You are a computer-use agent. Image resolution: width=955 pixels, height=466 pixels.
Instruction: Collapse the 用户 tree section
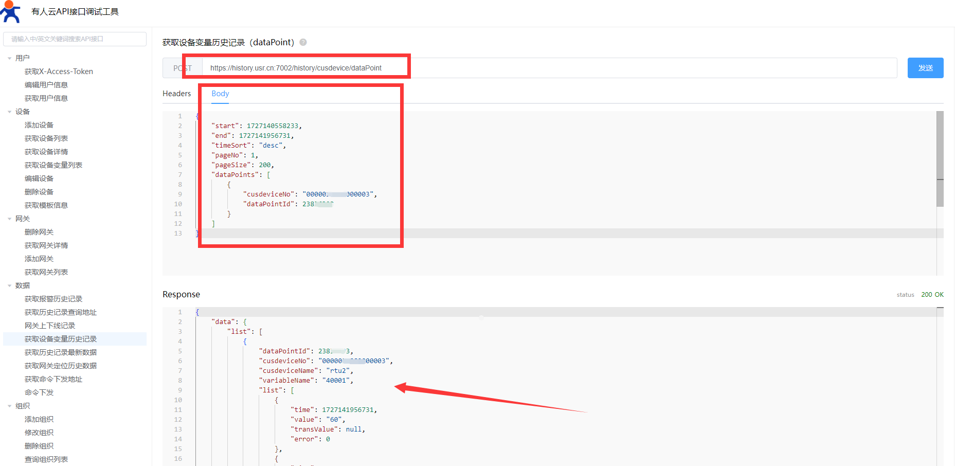9,58
